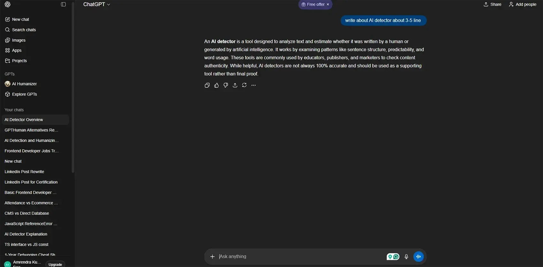The height and width of the screenshot is (267, 543).
Task: Open Search chats in sidebar
Action: pyautogui.click(x=24, y=30)
